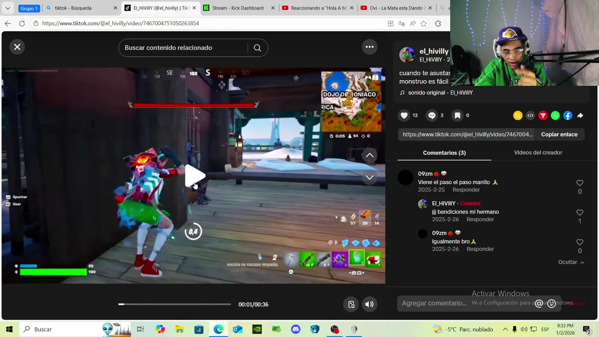Screen dimensions: 599x337
Task: Click the Copiar enlace button
Action: [x=559, y=134]
